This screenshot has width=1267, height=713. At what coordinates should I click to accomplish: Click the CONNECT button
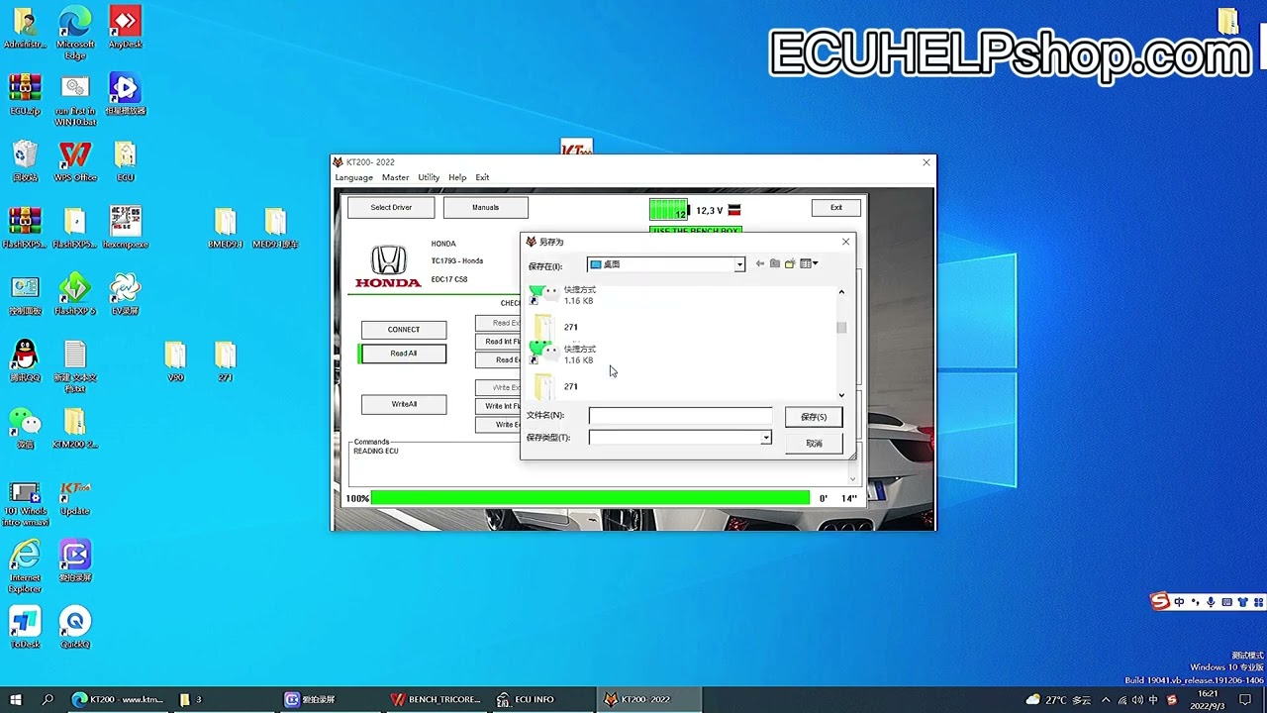[x=404, y=329]
